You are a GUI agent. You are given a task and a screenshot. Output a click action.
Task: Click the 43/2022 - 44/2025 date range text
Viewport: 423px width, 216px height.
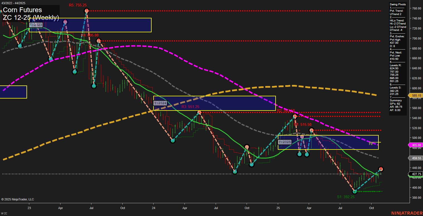(14, 3)
